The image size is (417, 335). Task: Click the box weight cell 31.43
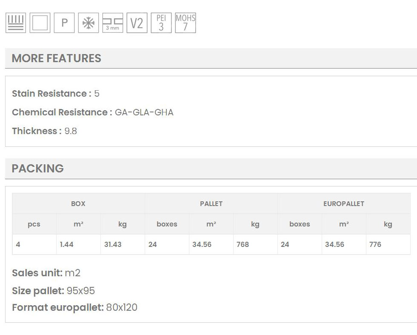[113, 244]
